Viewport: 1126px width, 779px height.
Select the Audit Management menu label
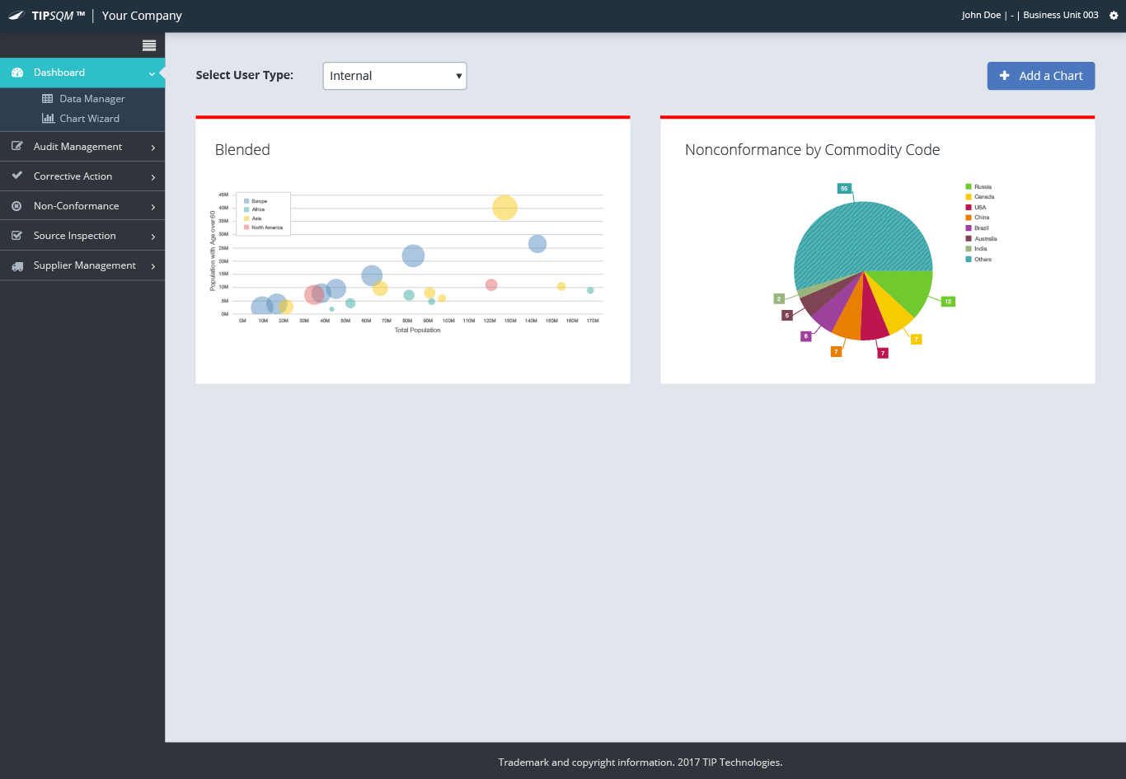point(77,147)
